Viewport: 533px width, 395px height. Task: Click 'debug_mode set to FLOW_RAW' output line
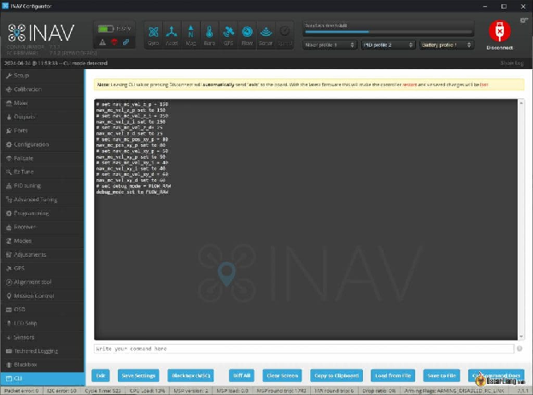coord(132,192)
